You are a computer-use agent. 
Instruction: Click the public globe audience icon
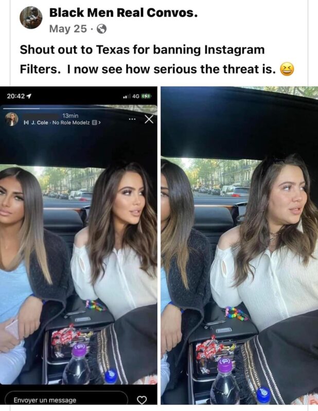(x=102, y=29)
